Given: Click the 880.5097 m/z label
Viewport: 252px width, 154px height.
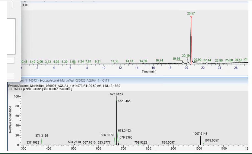Looking at the screenshot, I should pos(169,142).
